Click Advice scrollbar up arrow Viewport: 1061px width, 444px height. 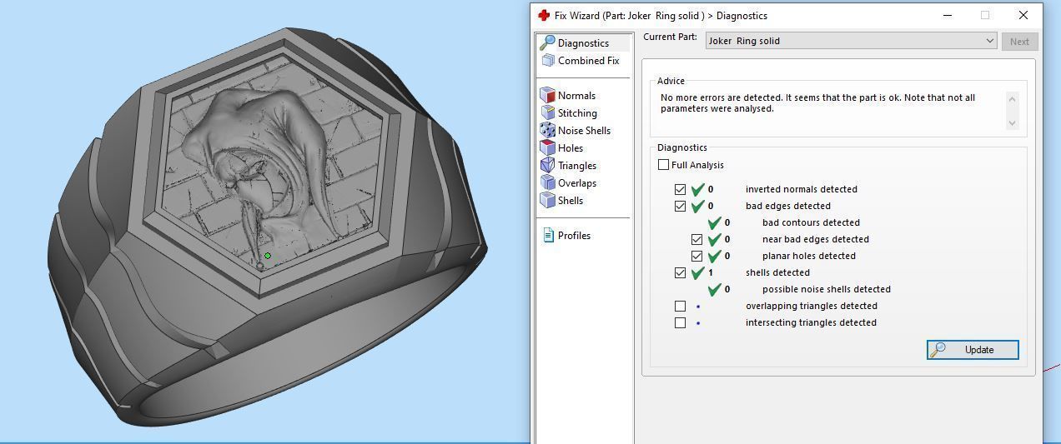(x=1013, y=98)
